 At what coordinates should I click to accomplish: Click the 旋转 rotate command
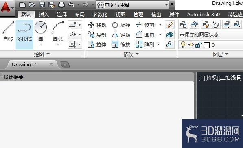[121, 25]
